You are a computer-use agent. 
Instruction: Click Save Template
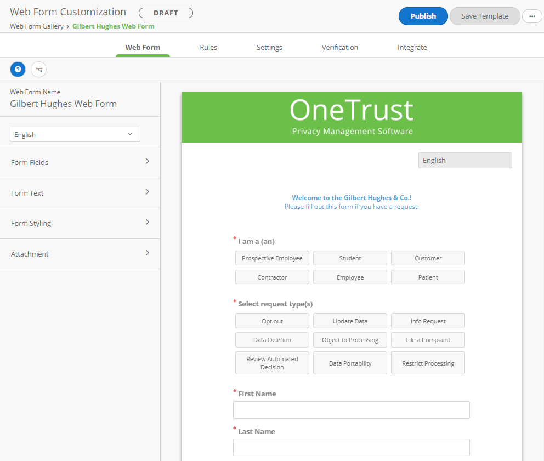[484, 16]
